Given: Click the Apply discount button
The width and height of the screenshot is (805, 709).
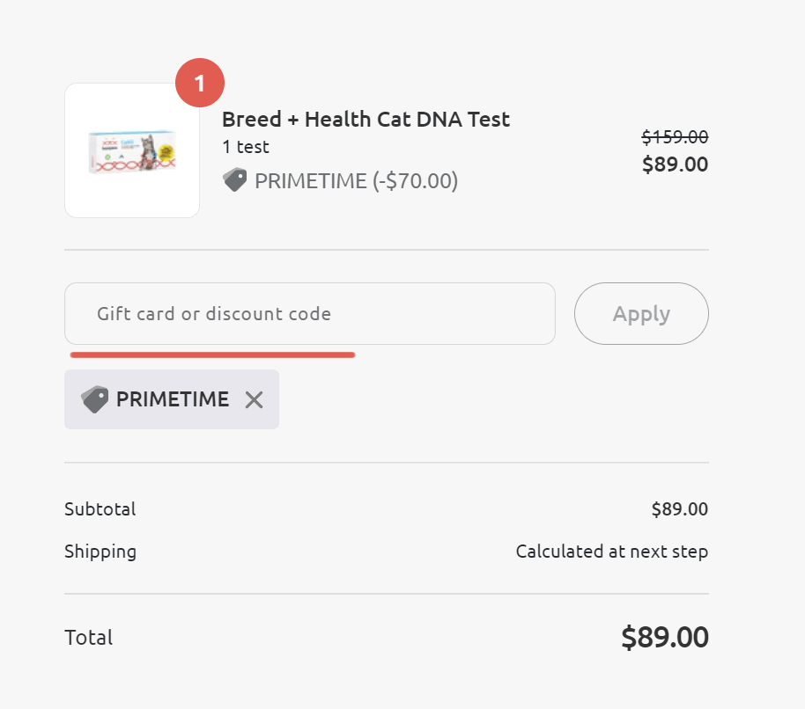Looking at the screenshot, I should point(641,313).
